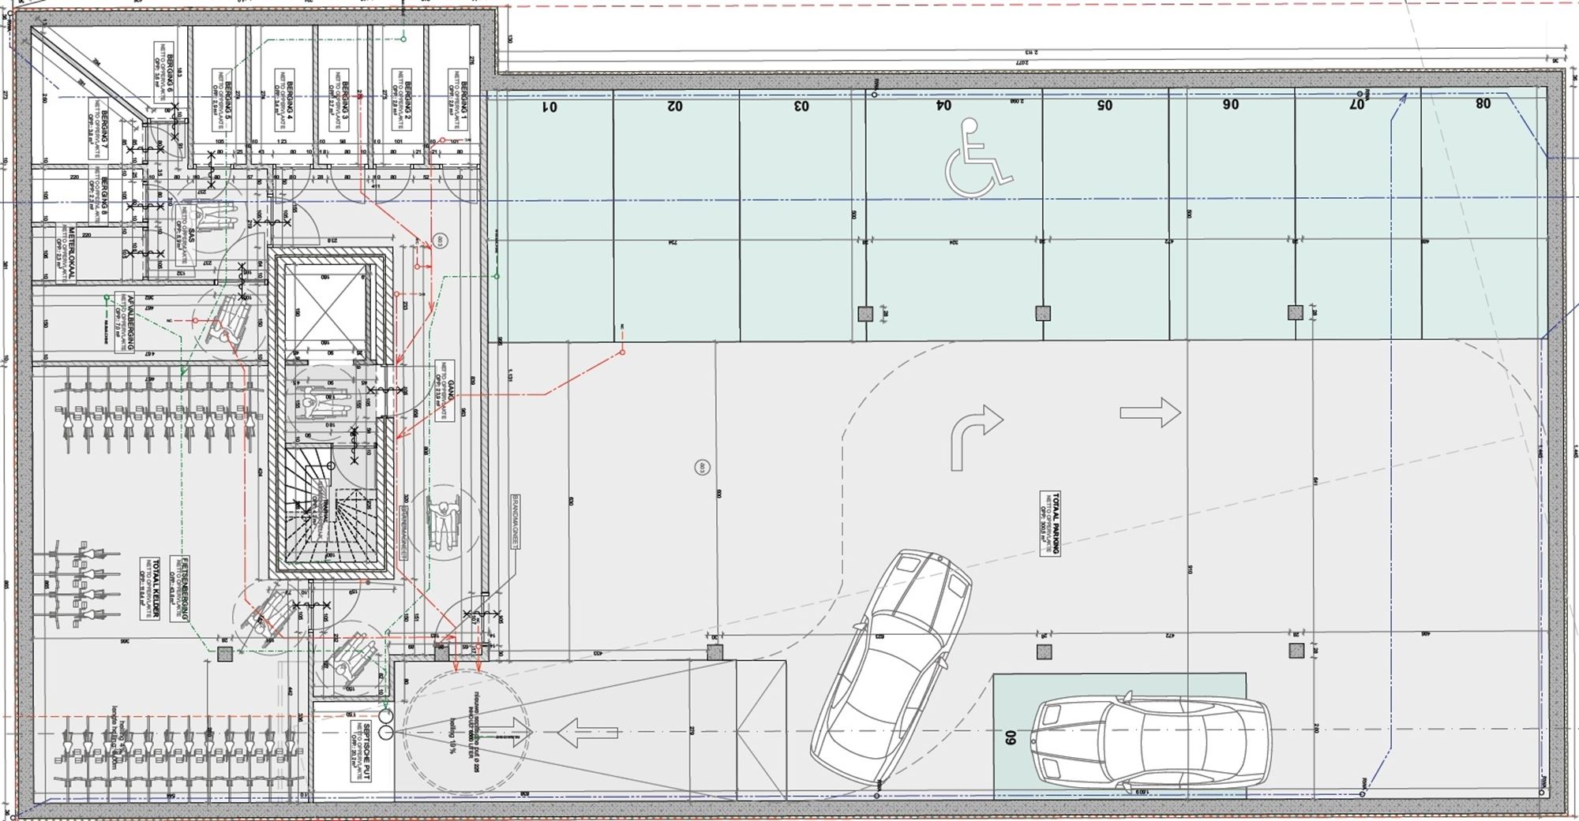Click parking space label 09
Image resolution: width=1579 pixels, height=821 pixels.
1010,737
